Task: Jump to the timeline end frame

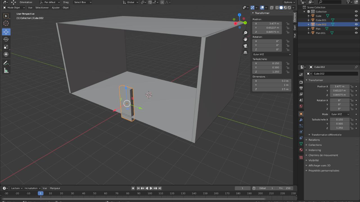Action: [x=160, y=188]
